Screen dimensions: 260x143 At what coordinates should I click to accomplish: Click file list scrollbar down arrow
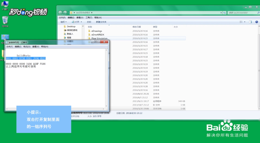pos(259,109)
